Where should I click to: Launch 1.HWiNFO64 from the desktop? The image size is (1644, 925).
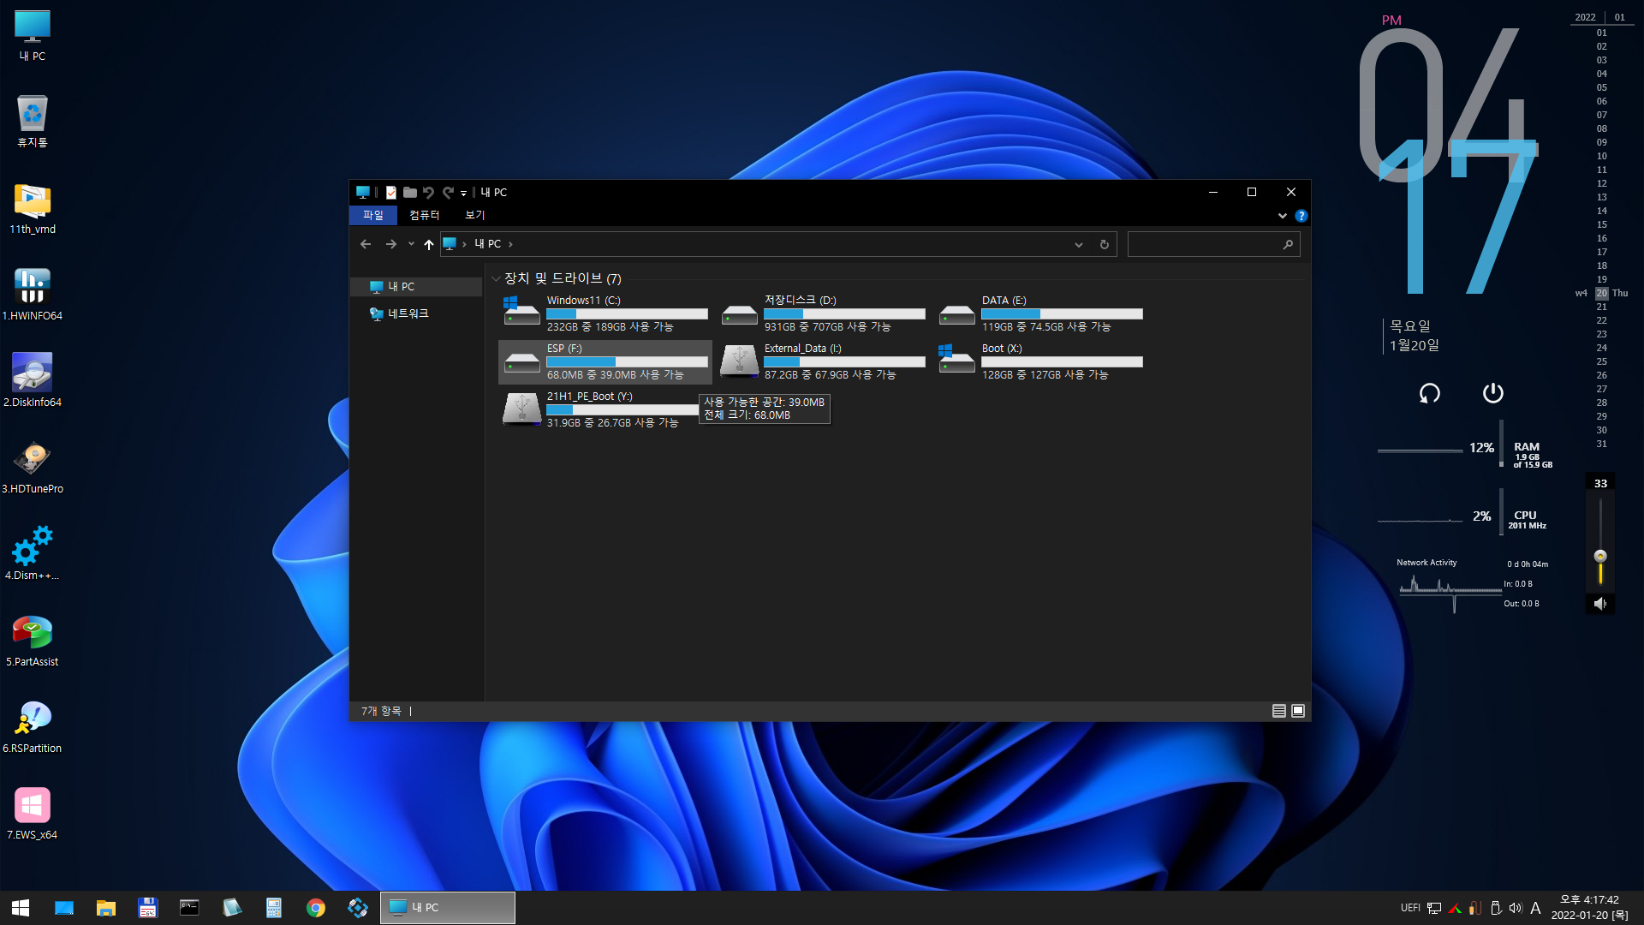click(x=33, y=295)
